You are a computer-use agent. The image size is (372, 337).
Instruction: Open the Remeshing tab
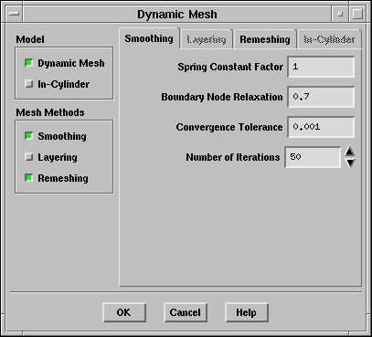265,39
